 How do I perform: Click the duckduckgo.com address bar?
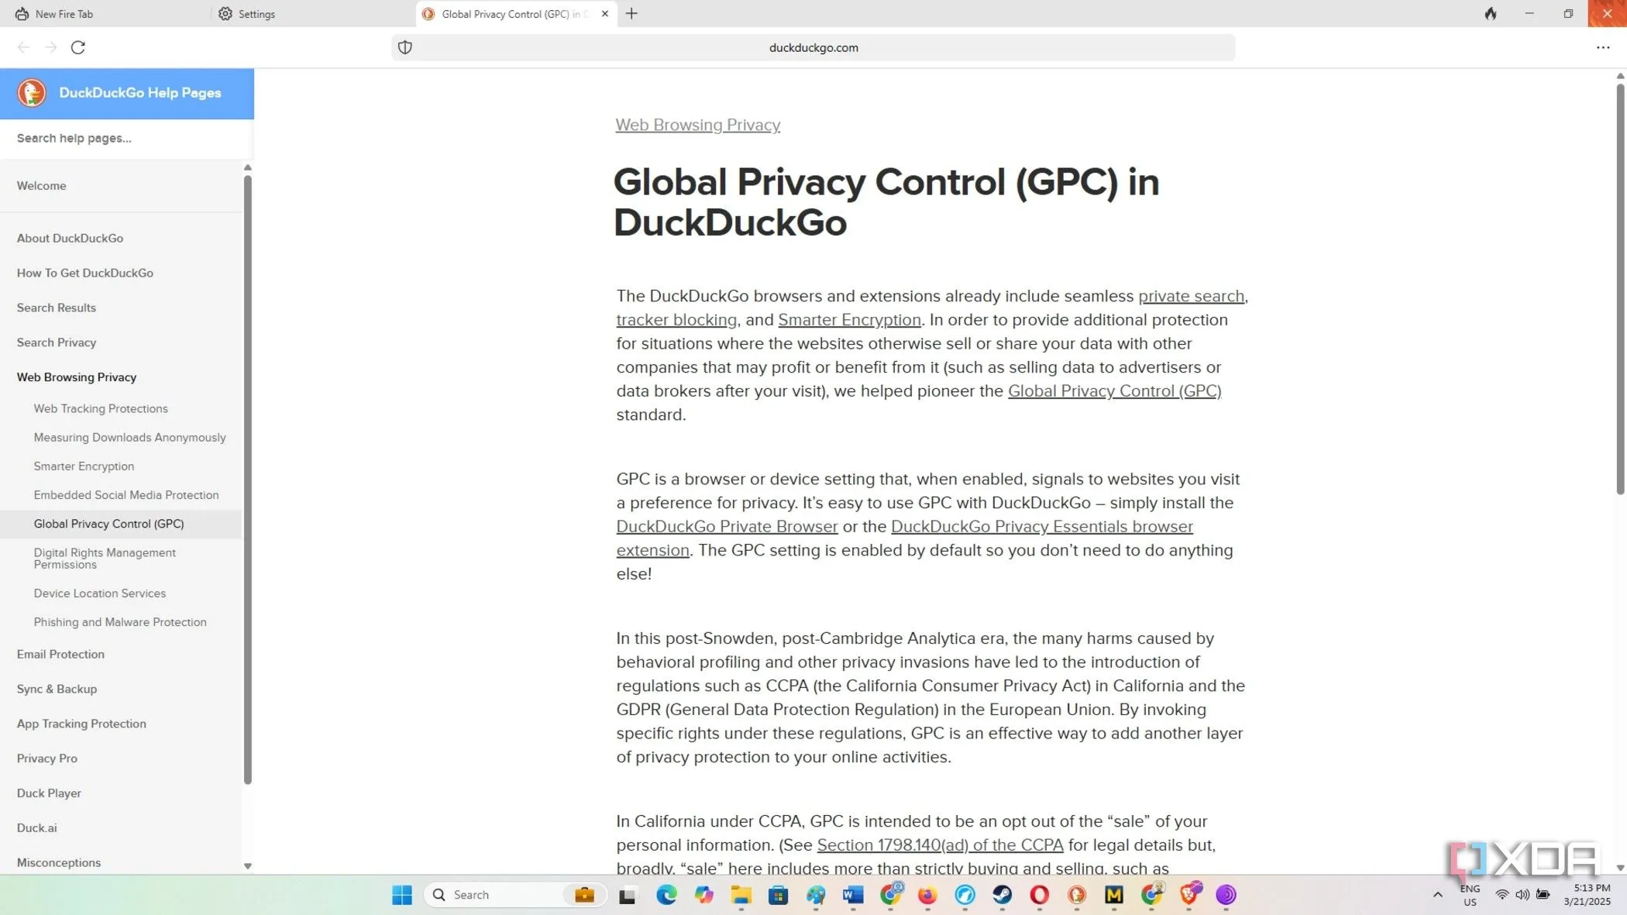click(x=813, y=47)
